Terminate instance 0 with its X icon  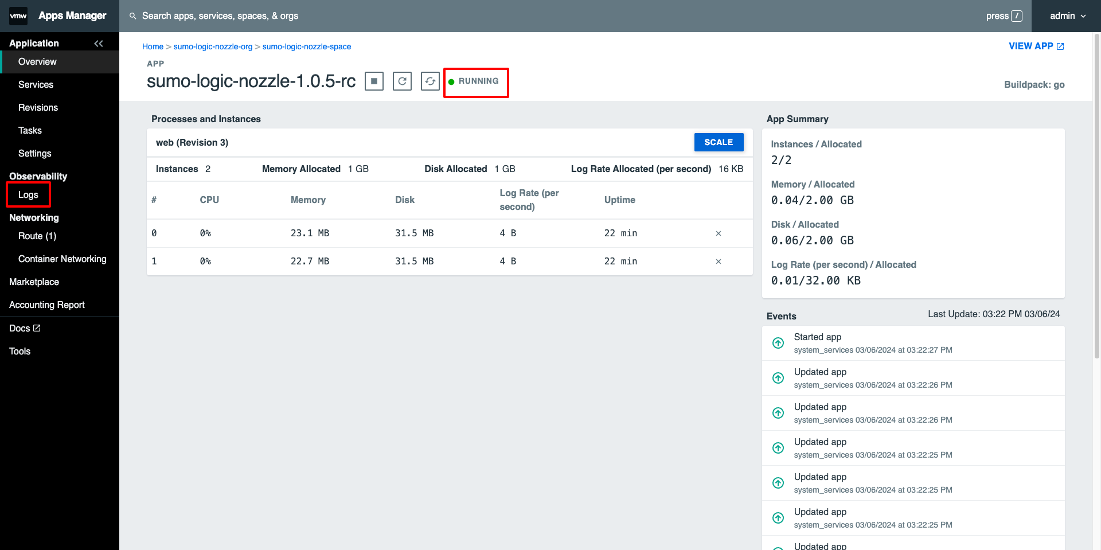point(718,233)
